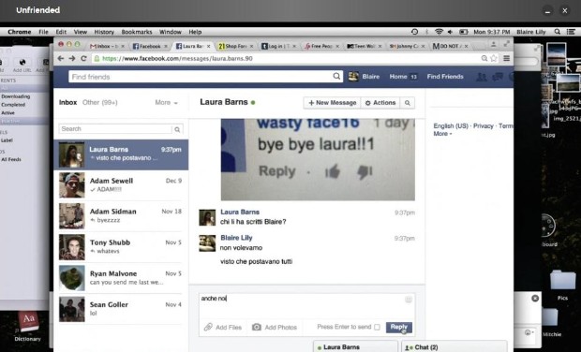Open the emoji picker in reply box
Viewport: 581px width, 352px height.
pos(409,300)
